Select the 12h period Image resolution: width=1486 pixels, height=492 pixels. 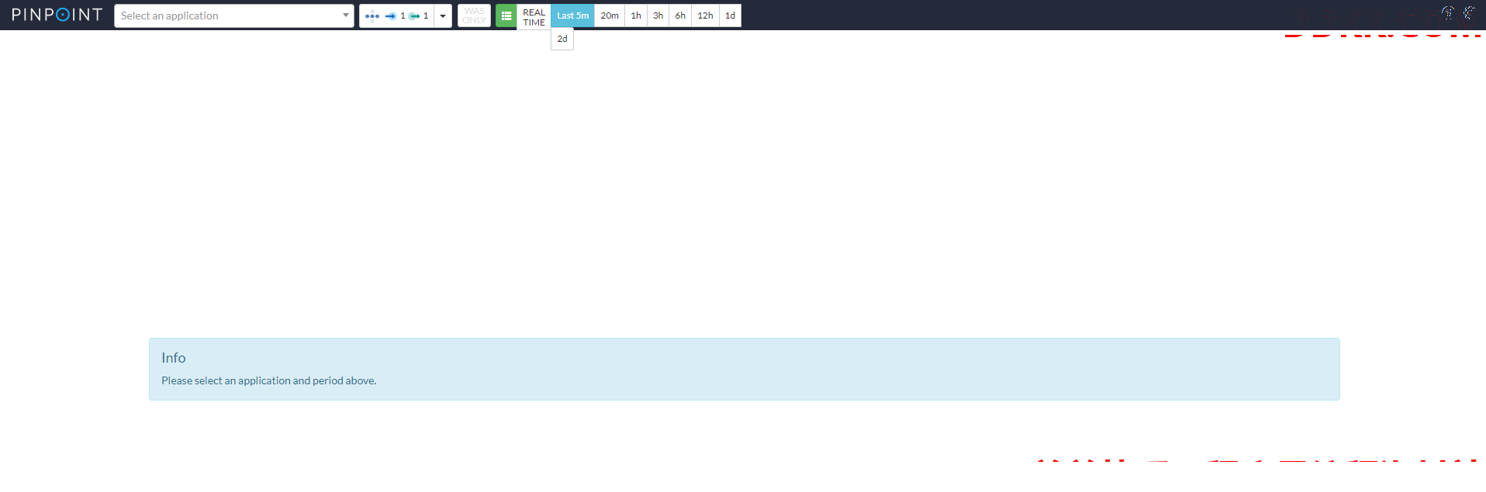[705, 15]
